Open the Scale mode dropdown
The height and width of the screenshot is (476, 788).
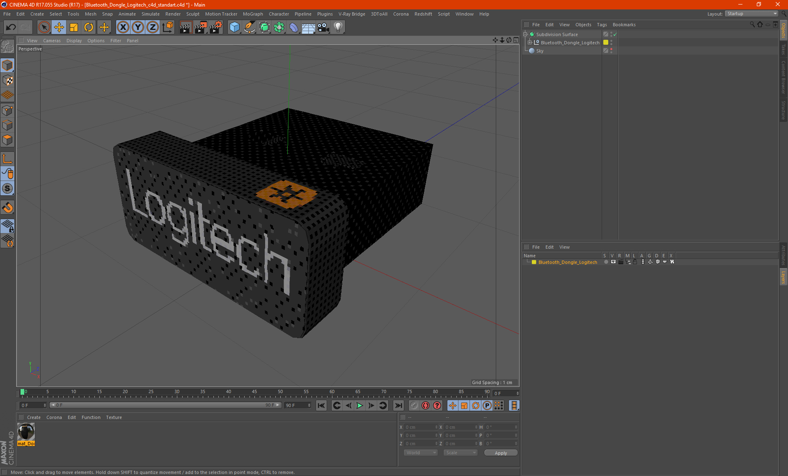pos(460,453)
